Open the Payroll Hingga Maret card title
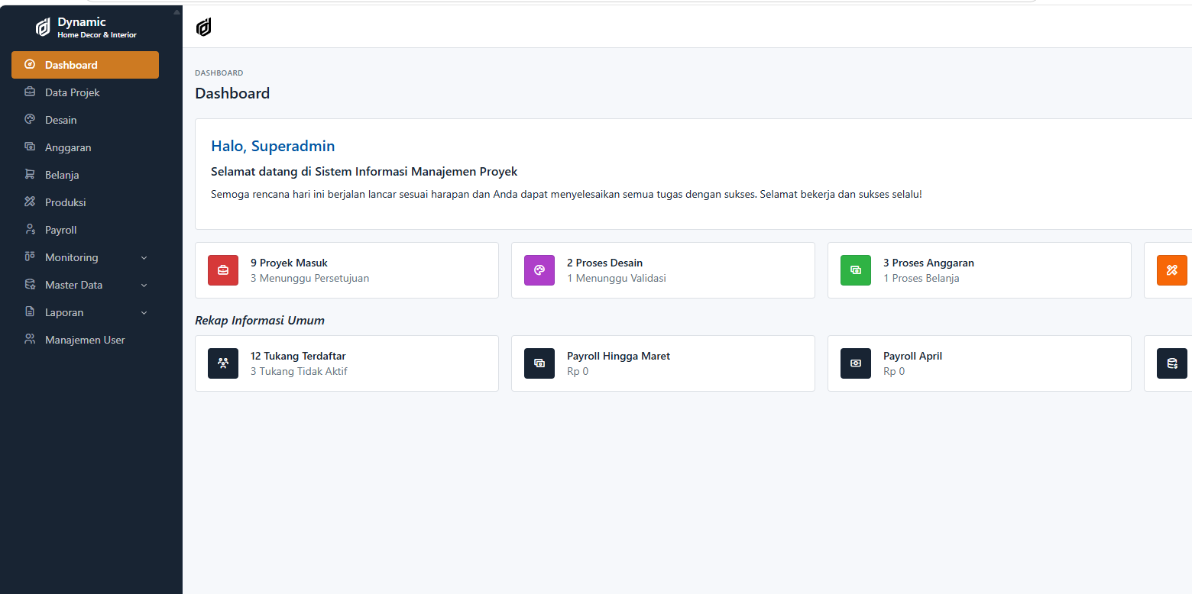This screenshot has width=1192, height=594. (x=618, y=356)
